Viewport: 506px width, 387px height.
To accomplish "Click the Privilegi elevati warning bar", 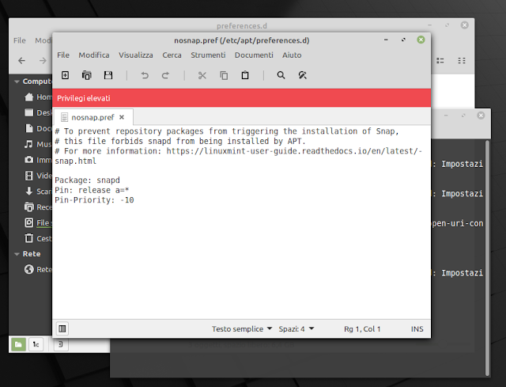I will [241, 98].
